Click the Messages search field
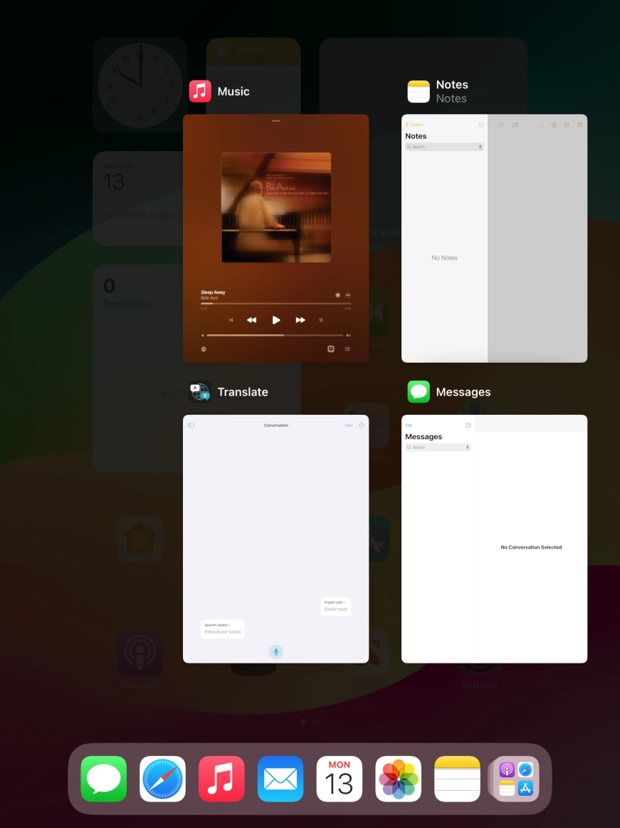Screen dimensions: 620x828 (437, 447)
